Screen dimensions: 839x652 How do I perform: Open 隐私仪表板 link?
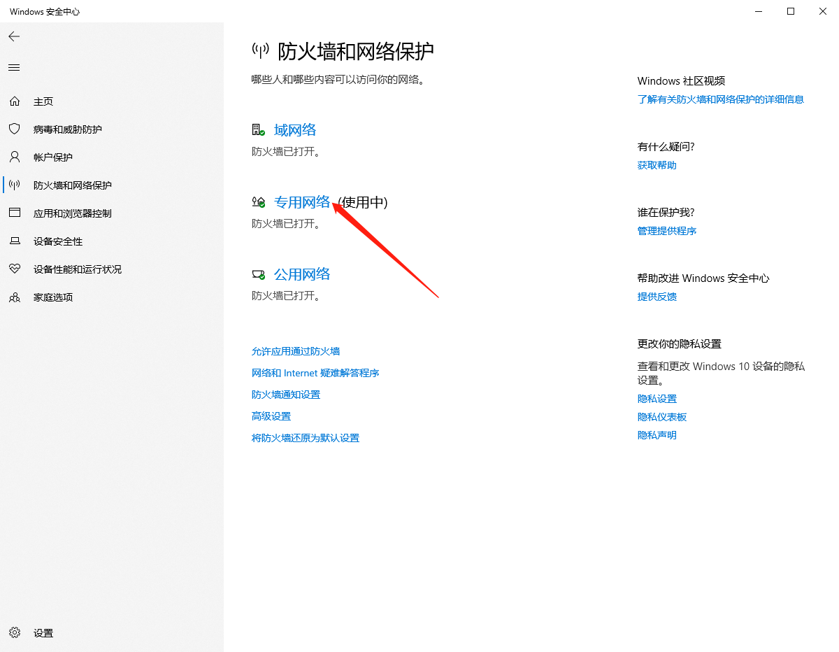coord(662,417)
